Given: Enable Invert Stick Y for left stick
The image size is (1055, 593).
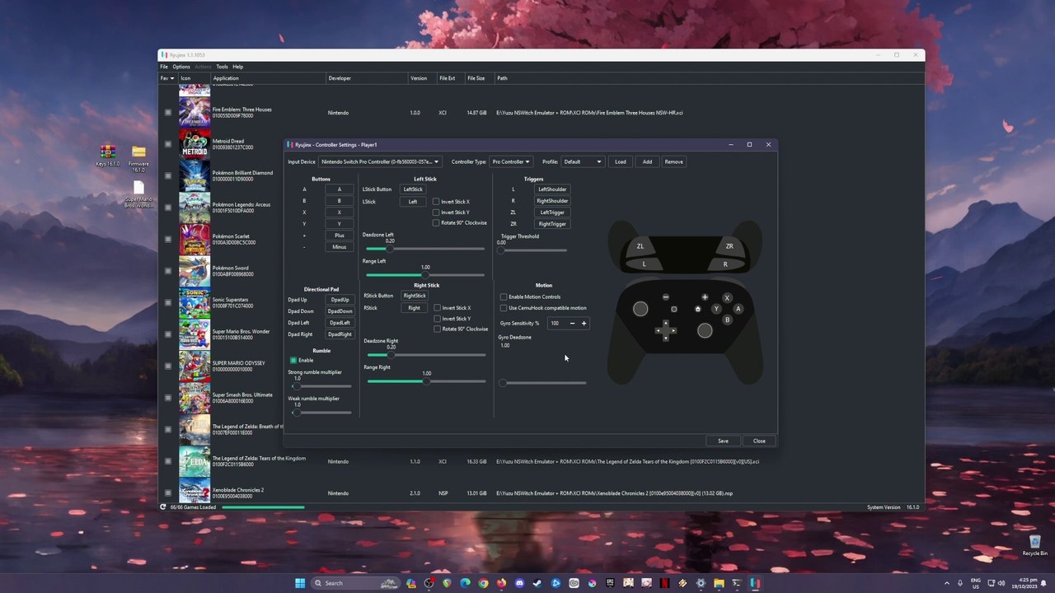Looking at the screenshot, I should pyautogui.click(x=436, y=212).
